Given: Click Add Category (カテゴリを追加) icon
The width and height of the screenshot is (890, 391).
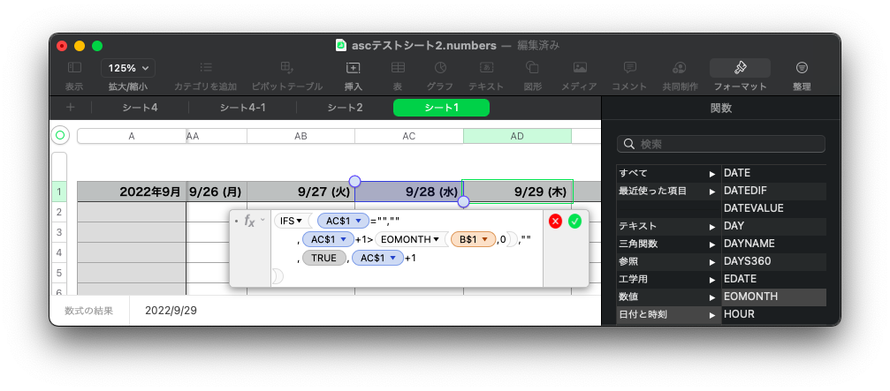Looking at the screenshot, I should [x=205, y=68].
